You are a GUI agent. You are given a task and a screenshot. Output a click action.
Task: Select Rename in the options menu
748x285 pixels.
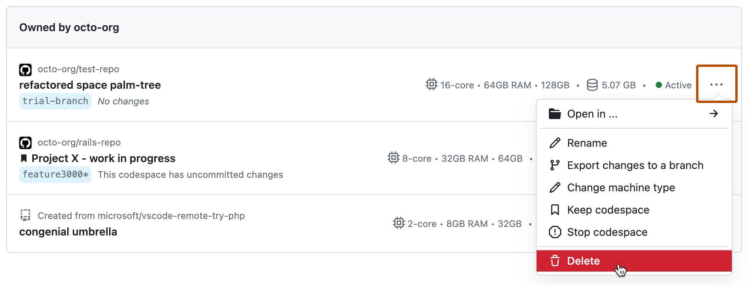pos(587,142)
